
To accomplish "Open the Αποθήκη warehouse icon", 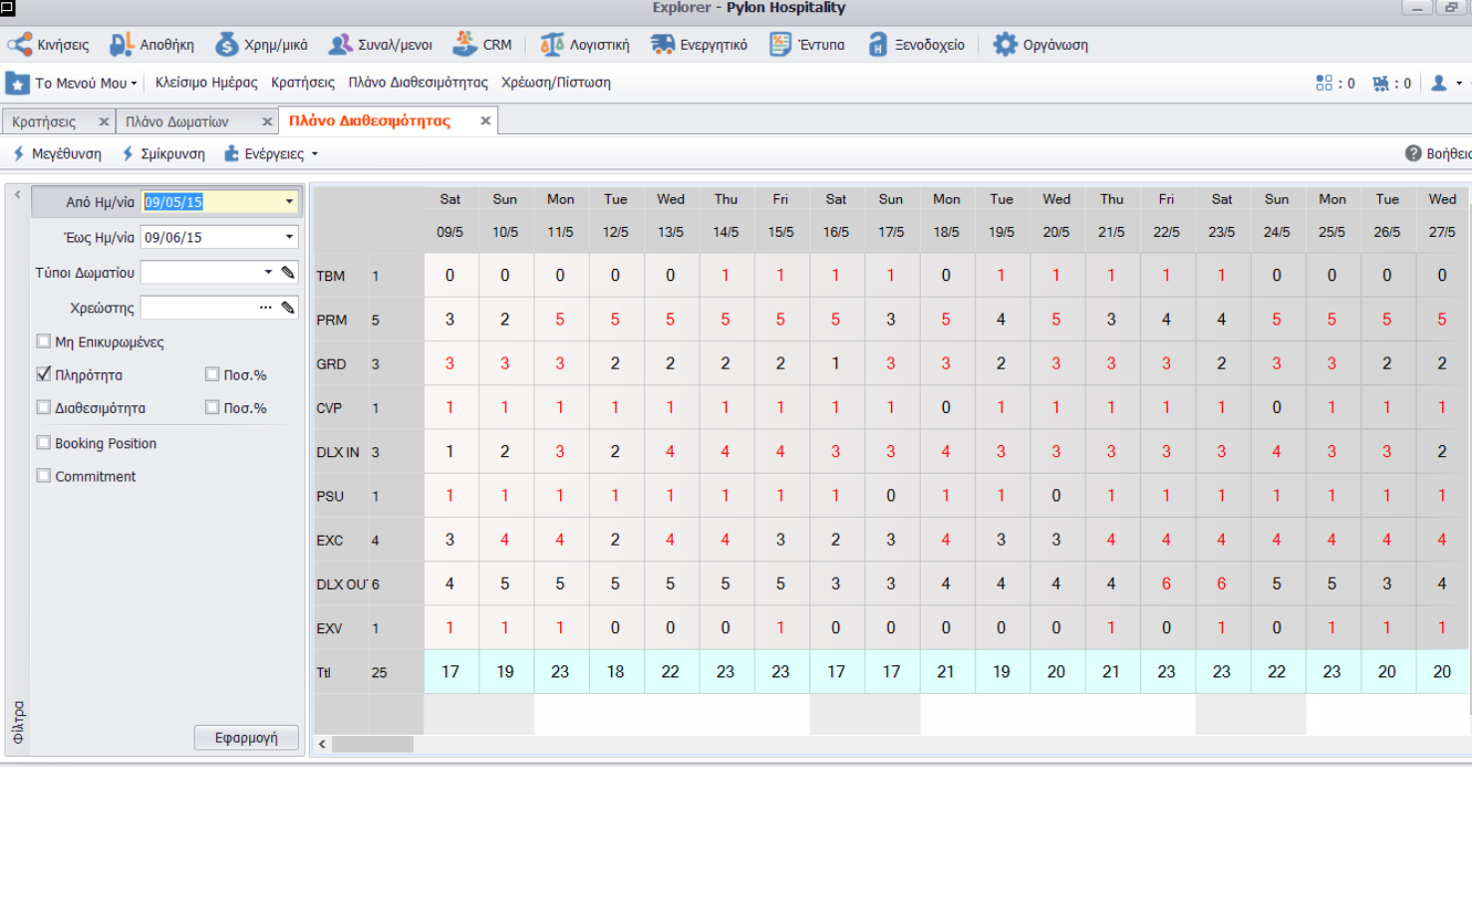I will coord(122,45).
